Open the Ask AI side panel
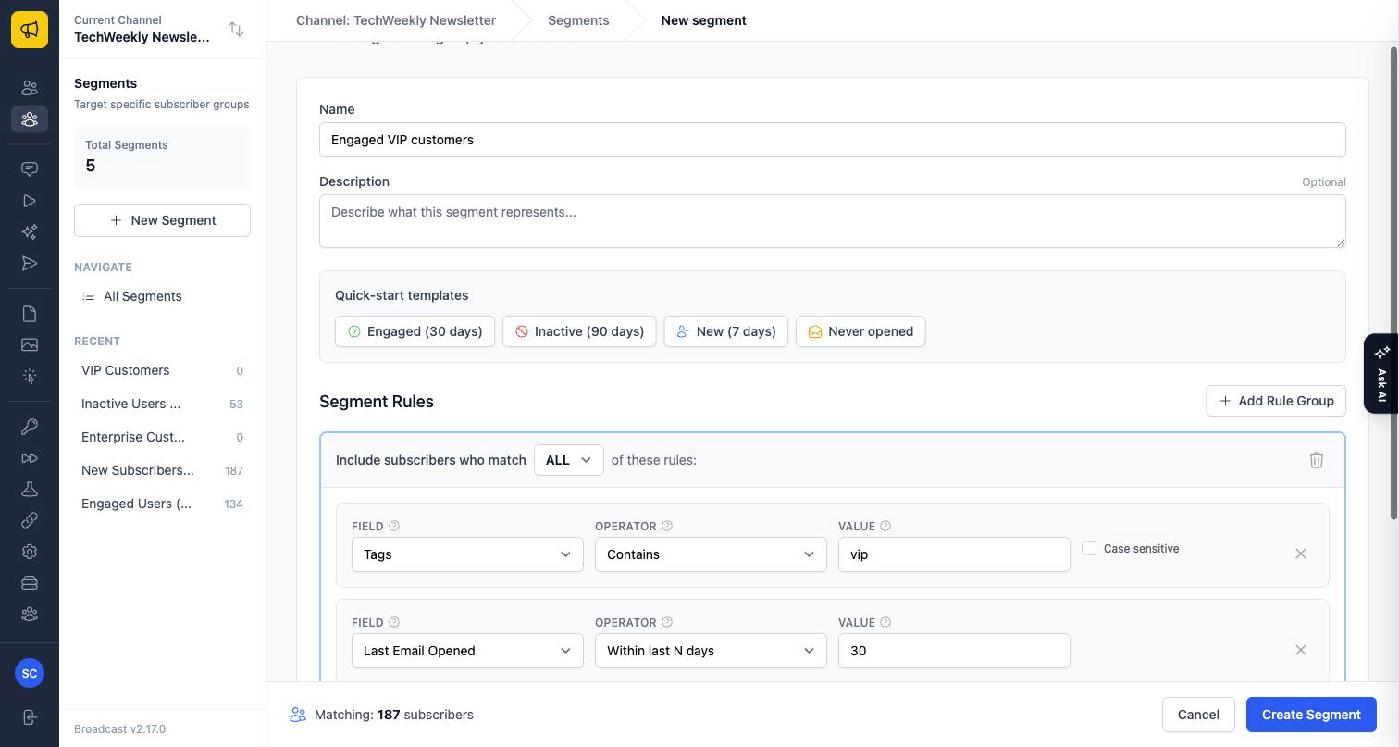Screen dimensions: 1399x747 pyautogui.click(x=1381, y=374)
